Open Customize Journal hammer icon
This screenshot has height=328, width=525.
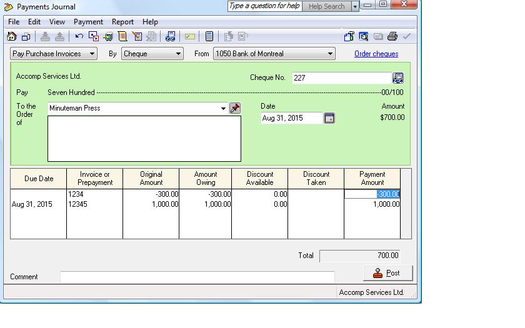[x=349, y=36]
